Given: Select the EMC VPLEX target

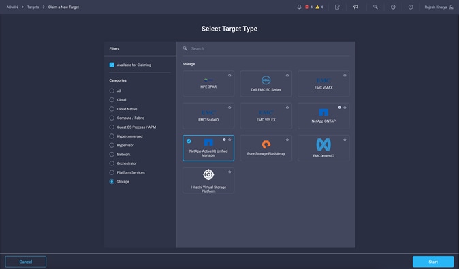Looking at the screenshot, I should point(266,116).
